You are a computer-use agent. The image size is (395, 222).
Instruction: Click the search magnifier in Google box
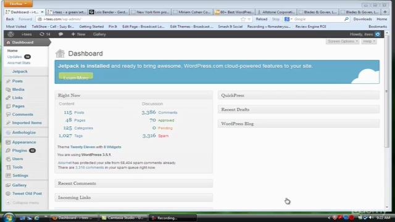(x=347, y=19)
